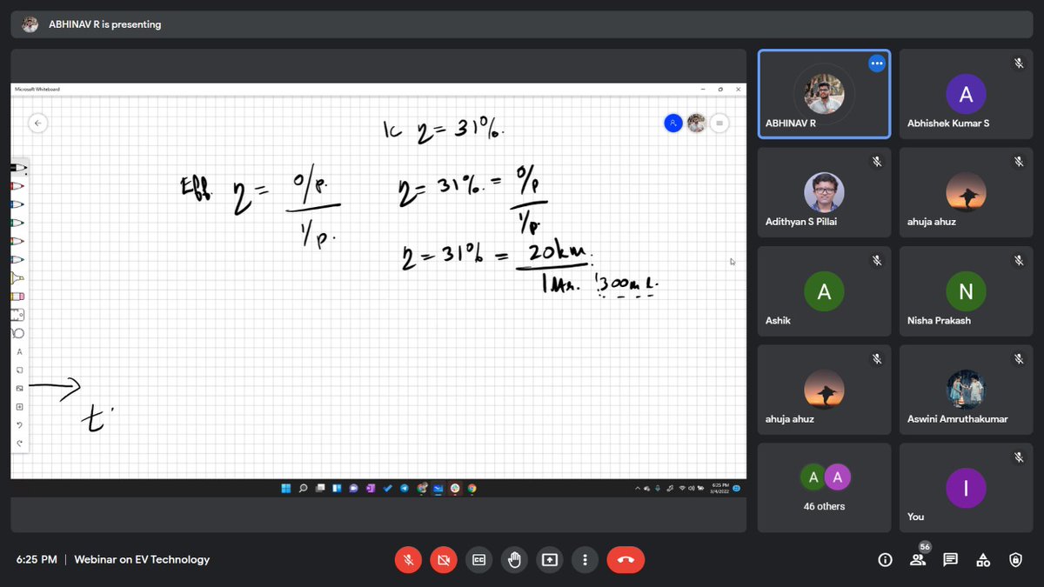Click the plus insert menu in Whiteboard
Screen dimensions: 1044x587
[x=19, y=407]
